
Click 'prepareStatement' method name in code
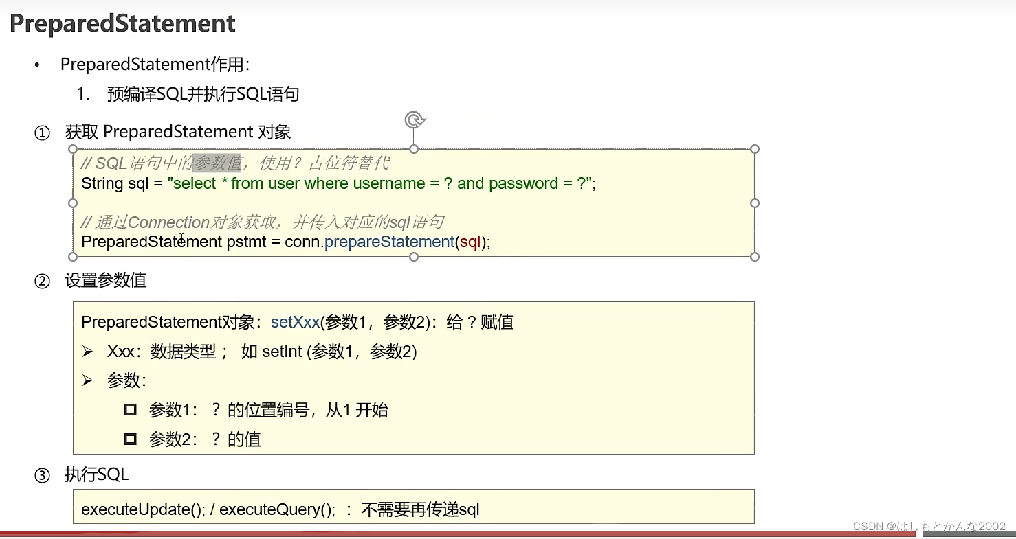389,242
